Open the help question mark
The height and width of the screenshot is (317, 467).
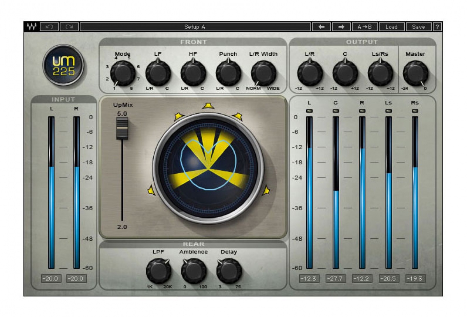click(x=437, y=27)
